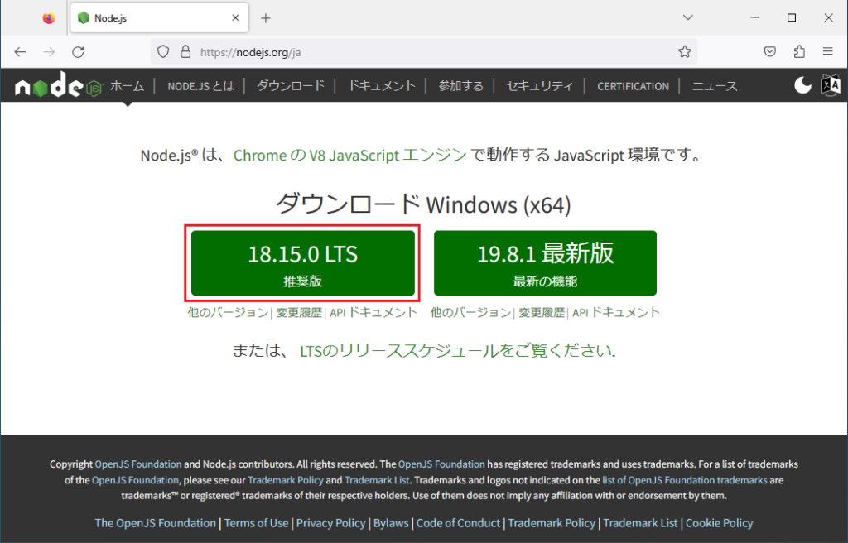
Task: Bookmark this page with the star icon
Action: (685, 52)
